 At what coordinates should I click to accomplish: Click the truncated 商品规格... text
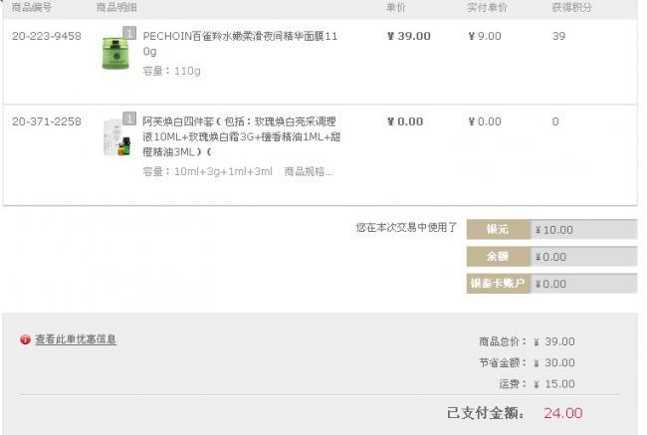click(309, 171)
